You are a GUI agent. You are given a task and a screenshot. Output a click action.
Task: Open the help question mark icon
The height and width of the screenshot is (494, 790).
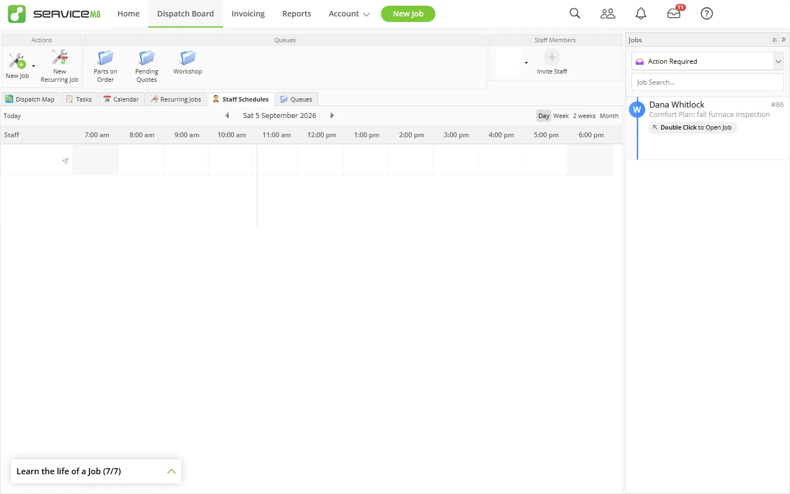pyautogui.click(x=707, y=14)
